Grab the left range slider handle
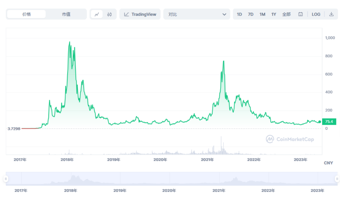340x197 pixels. point(6,179)
